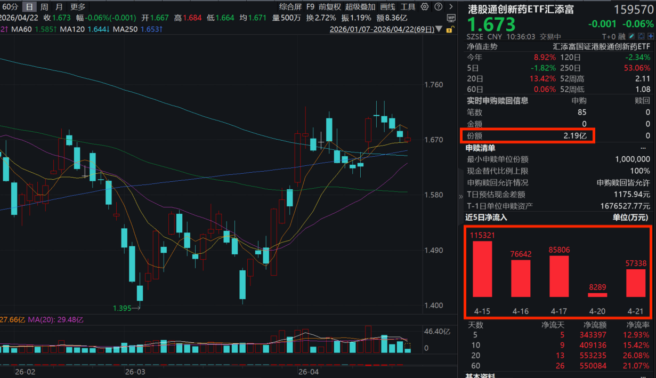Click the 4-15 net inflow bar
This screenshot has width=656, height=378.
(482, 269)
